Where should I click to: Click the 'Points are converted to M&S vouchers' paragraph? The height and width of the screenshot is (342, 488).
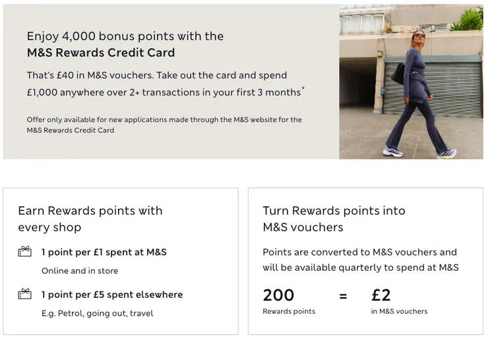tap(360, 260)
